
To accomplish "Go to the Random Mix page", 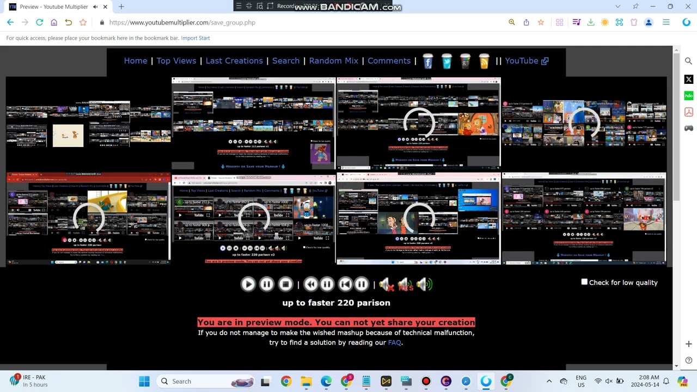I will coord(333,61).
